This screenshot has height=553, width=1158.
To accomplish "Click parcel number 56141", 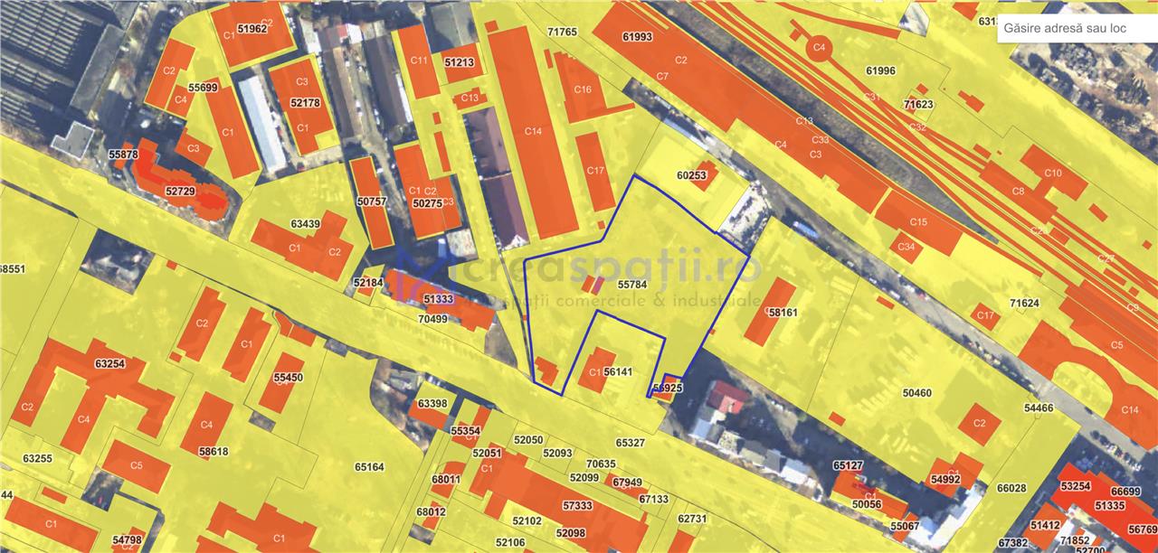I will click(x=617, y=371).
